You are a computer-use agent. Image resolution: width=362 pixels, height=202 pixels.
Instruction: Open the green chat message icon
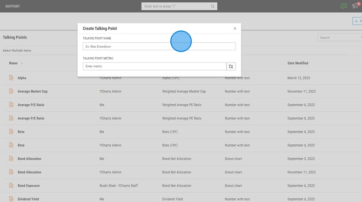(344, 6)
